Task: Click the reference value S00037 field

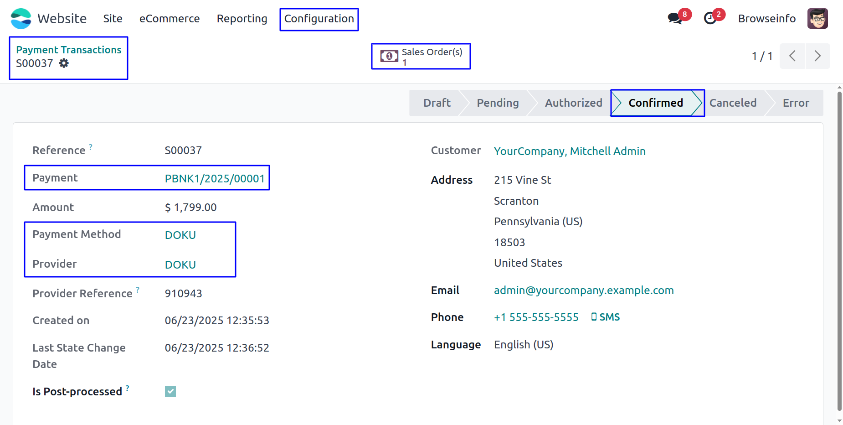Action: (x=183, y=150)
